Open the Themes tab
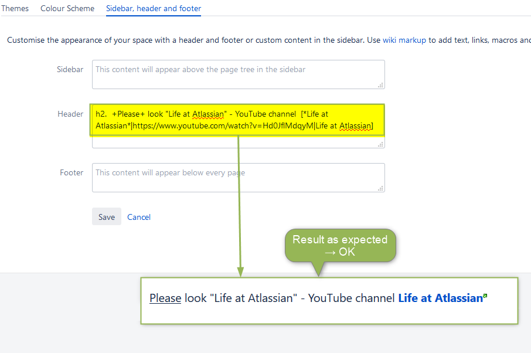Image resolution: width=531 pixels, height=353 pixels. click(15, 8)
